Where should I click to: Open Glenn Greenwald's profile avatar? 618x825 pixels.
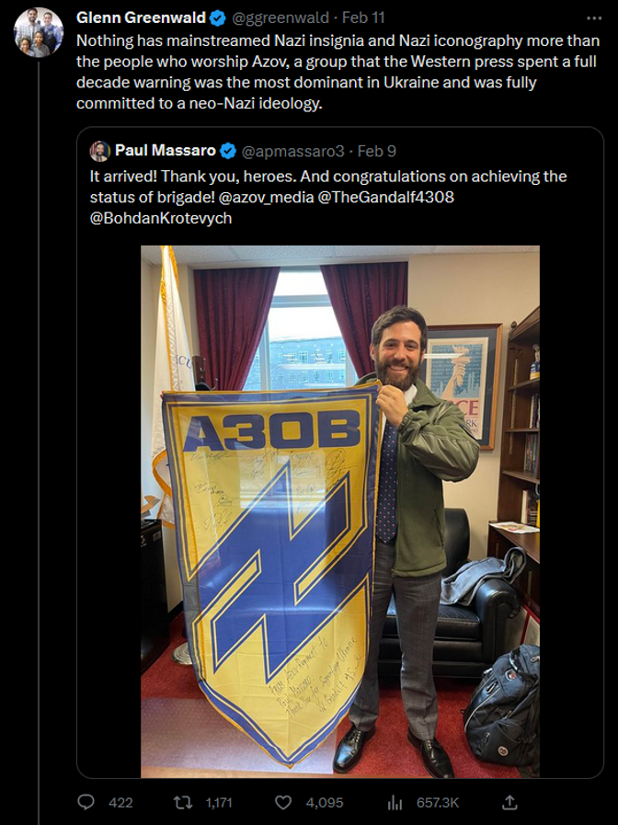(39, 33)
